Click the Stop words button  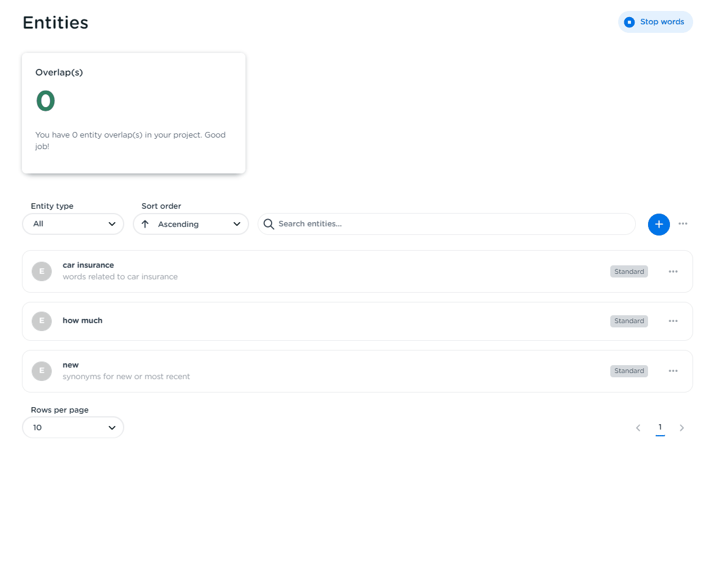[x=655, y=22]
